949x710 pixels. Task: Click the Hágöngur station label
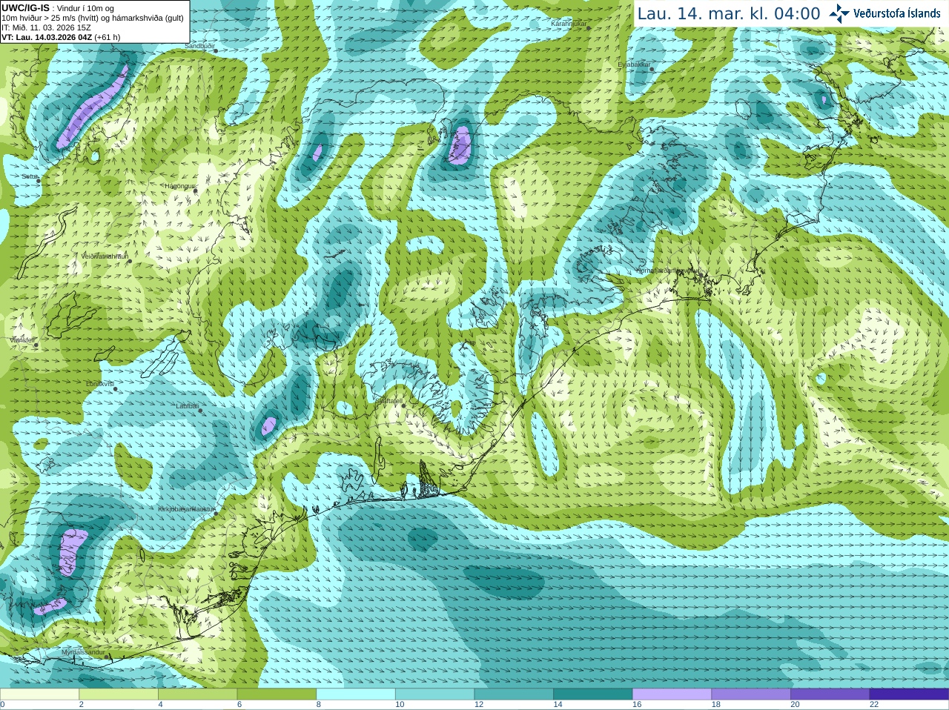click(179, 186)
